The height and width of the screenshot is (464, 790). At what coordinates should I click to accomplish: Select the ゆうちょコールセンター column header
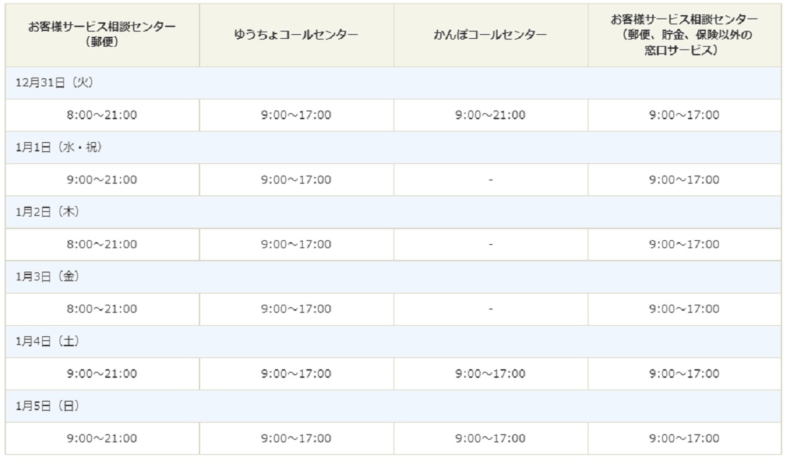tap(297, 35)
